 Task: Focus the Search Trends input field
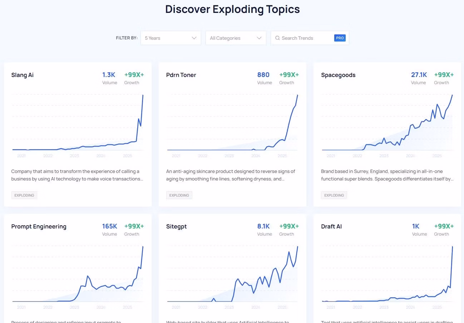[310, 38]
